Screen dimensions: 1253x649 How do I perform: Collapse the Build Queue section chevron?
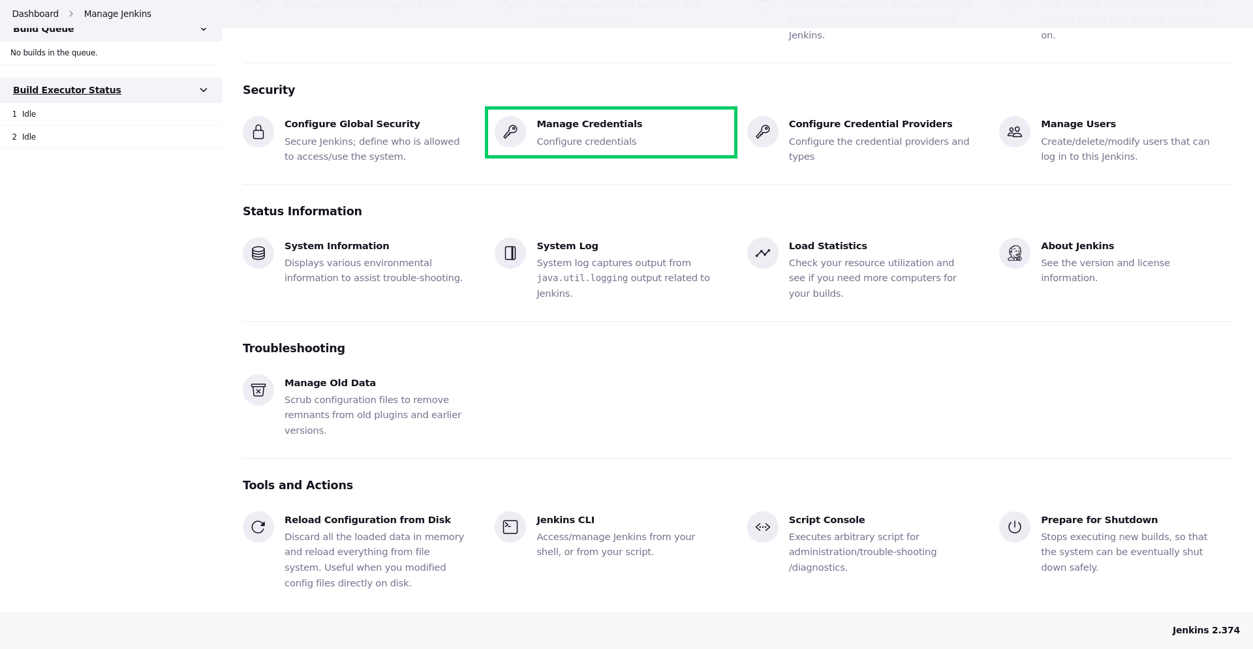click(204, 29)
